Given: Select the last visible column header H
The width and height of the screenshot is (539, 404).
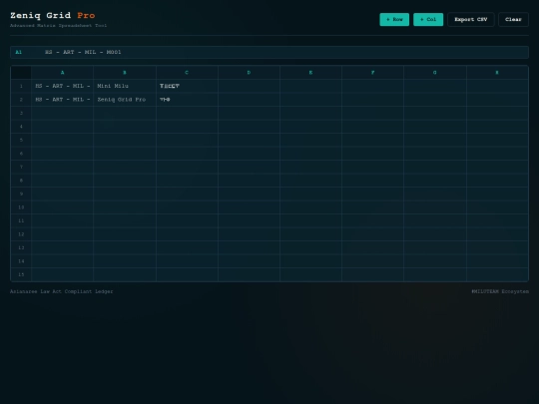Looking at the screenshot, I should tap(497, 73).
